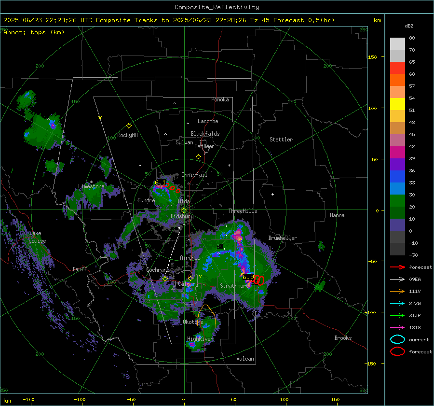434x406 pixels.
Task: Pick the bright yellow 54 dBZ swatch
Action: coord(397,104)
